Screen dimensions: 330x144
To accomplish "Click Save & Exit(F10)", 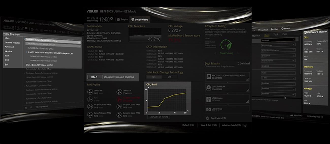I will 208,125.
